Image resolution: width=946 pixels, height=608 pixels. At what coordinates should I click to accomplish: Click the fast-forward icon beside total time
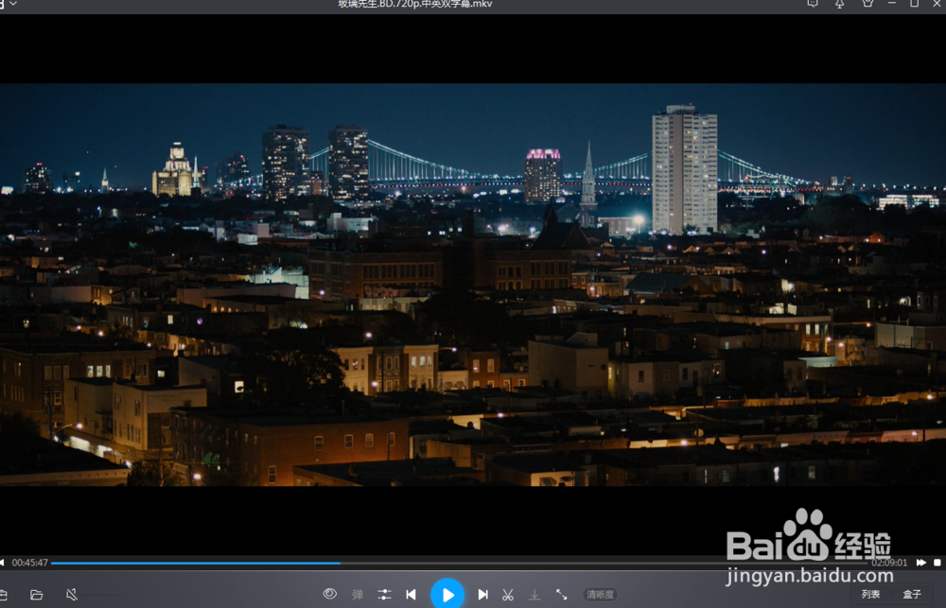921,563
